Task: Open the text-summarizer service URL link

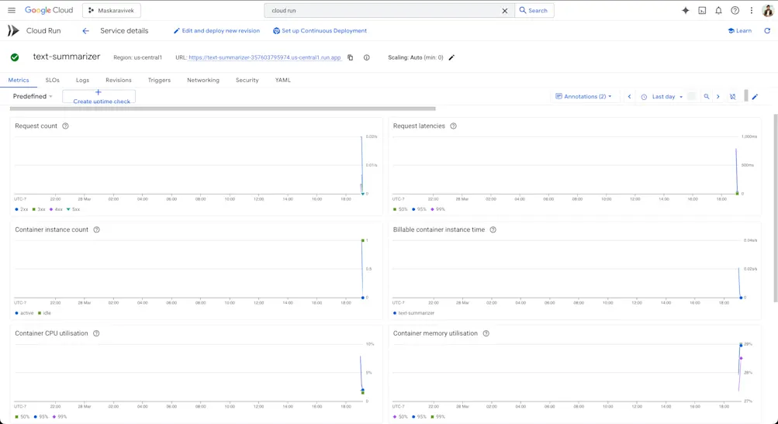Action: (x=265, y=57)
